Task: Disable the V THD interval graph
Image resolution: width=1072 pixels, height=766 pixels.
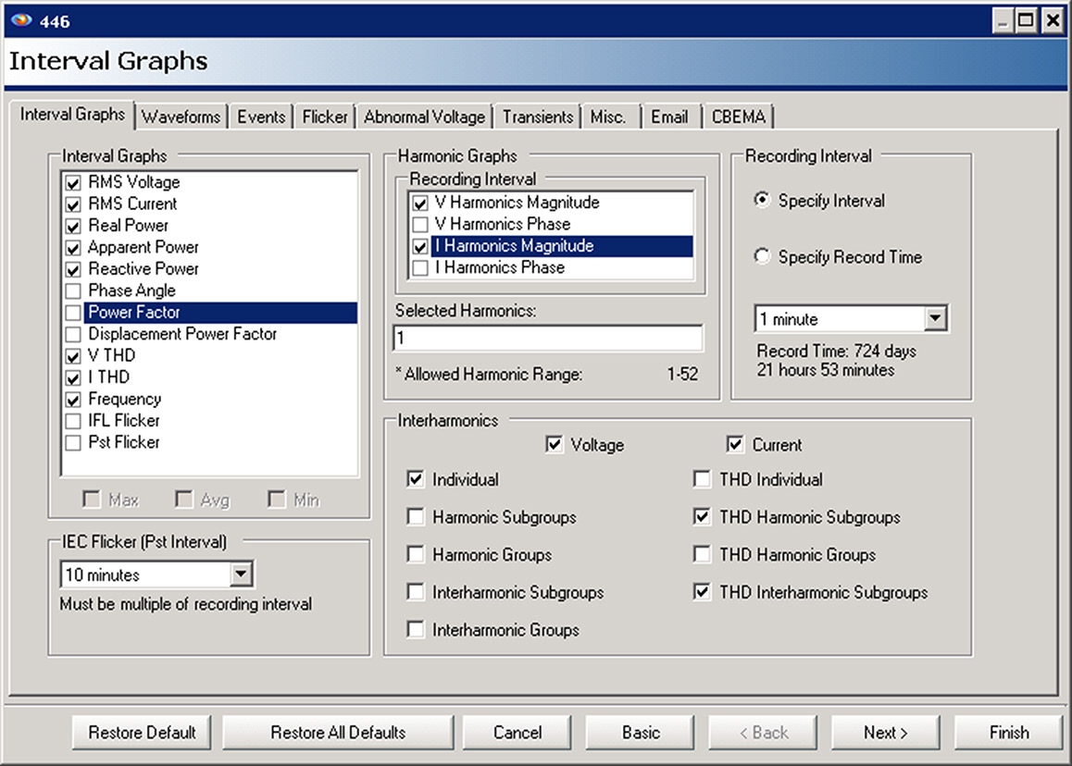Action: click(72, 355)
